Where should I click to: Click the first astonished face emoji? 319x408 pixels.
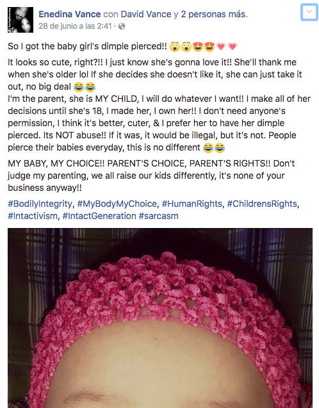[175, 47]
